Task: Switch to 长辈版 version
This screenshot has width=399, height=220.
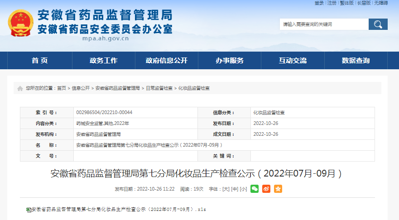Action: 364,3
